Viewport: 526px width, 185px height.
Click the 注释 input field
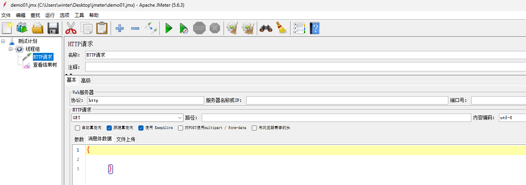305,67
